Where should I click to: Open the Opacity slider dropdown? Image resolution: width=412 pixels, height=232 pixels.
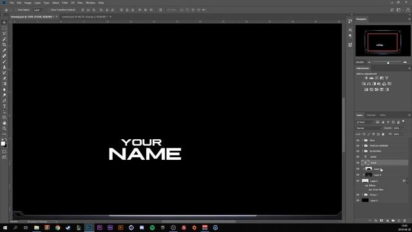click(x=402, y=128)
